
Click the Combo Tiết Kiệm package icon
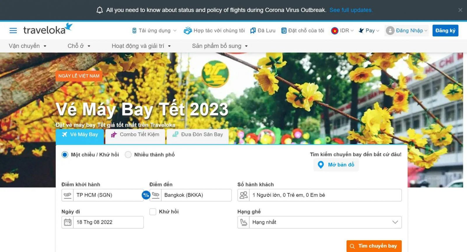coord(114,134)
